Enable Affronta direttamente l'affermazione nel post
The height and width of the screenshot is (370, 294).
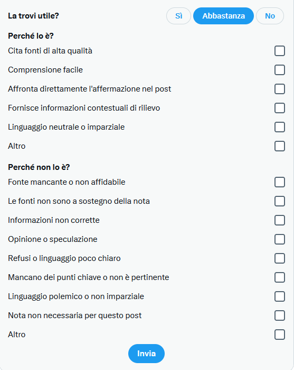[280, 89]
